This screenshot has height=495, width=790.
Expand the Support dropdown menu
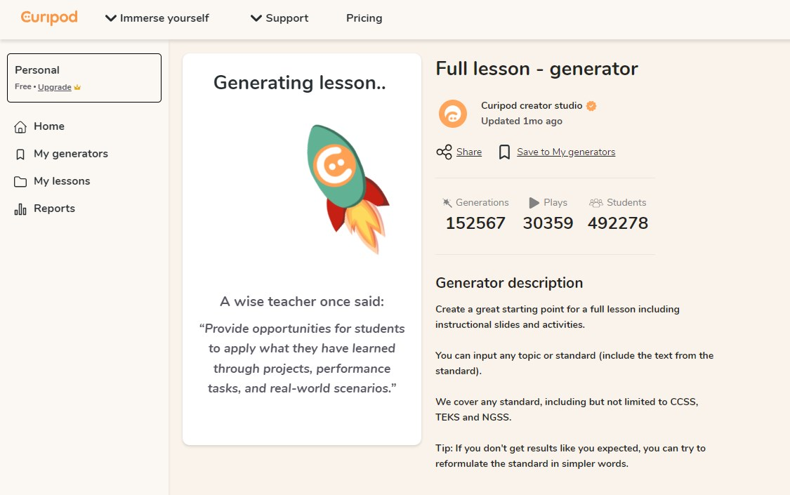coord(279,18)
